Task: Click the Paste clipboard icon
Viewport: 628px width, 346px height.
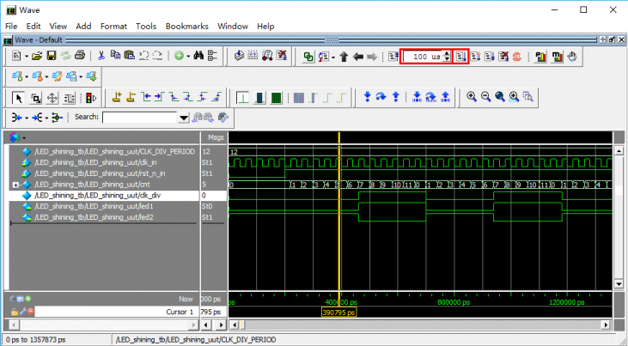Action: 130,56
